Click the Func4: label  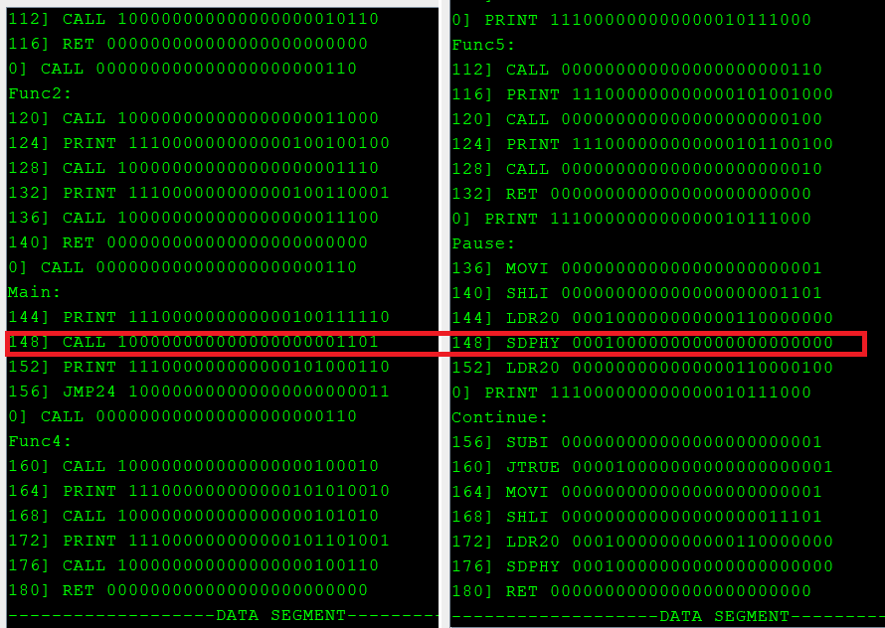(40, 440)
